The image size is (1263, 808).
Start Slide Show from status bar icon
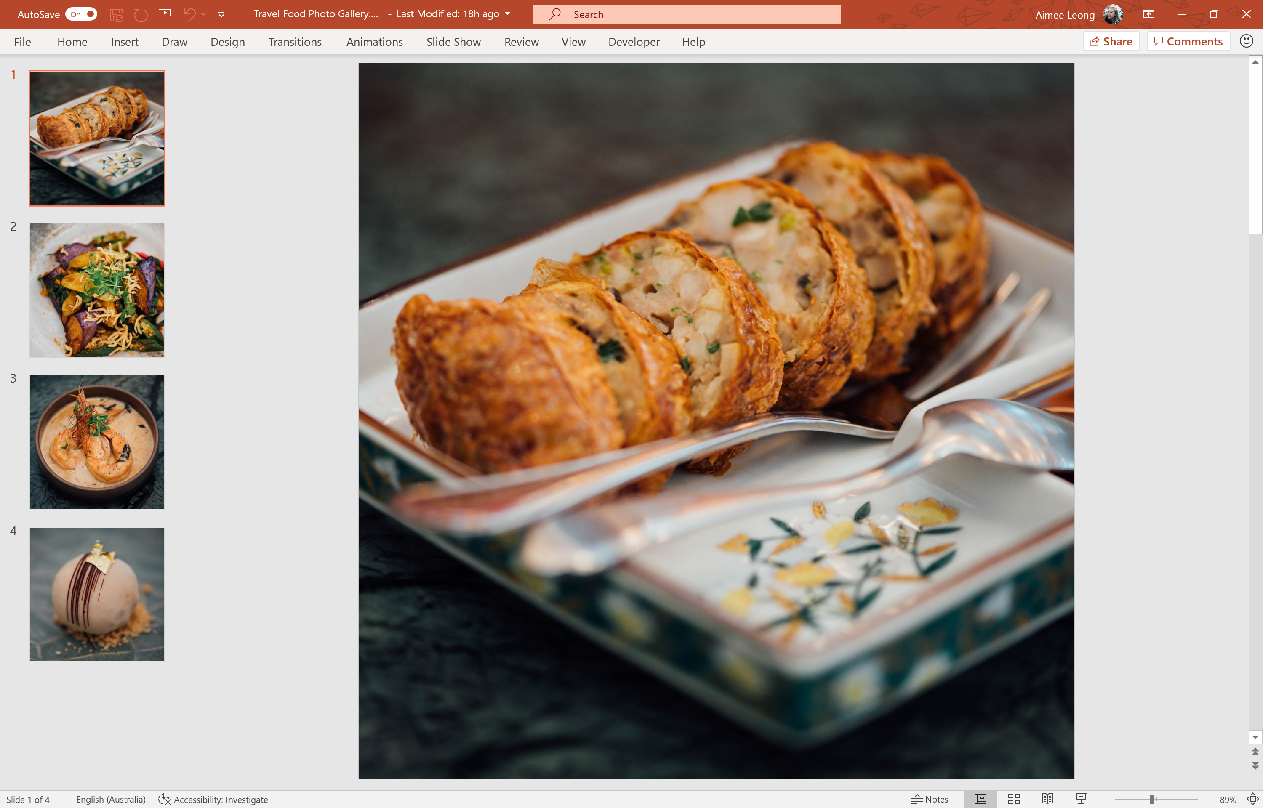[1081, 799]
